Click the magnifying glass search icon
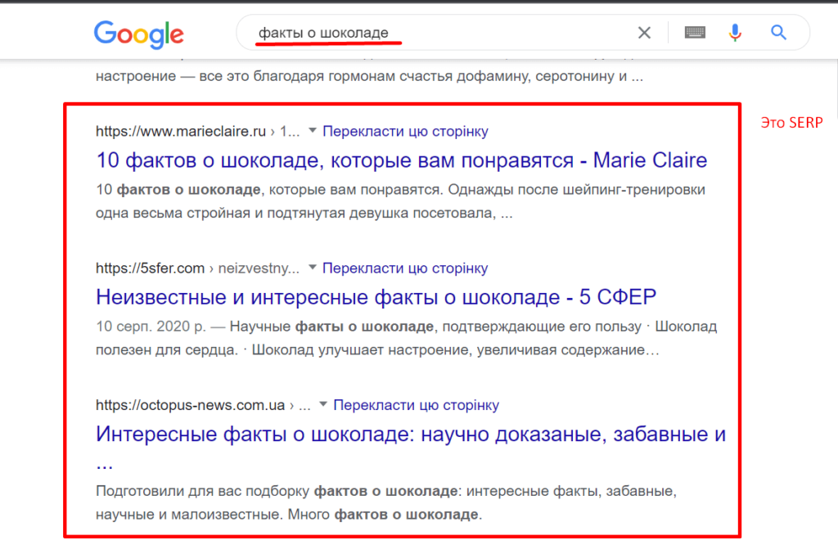Image resolution: width=838 pixels, height=554 pixels. 778,33
